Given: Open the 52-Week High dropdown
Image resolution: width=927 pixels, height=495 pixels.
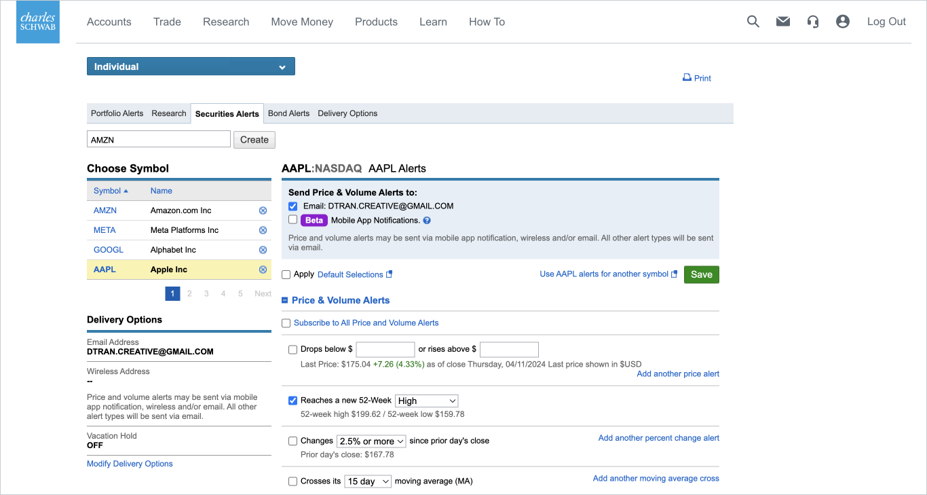Looking at the screenshot, I should pos(427,401).
